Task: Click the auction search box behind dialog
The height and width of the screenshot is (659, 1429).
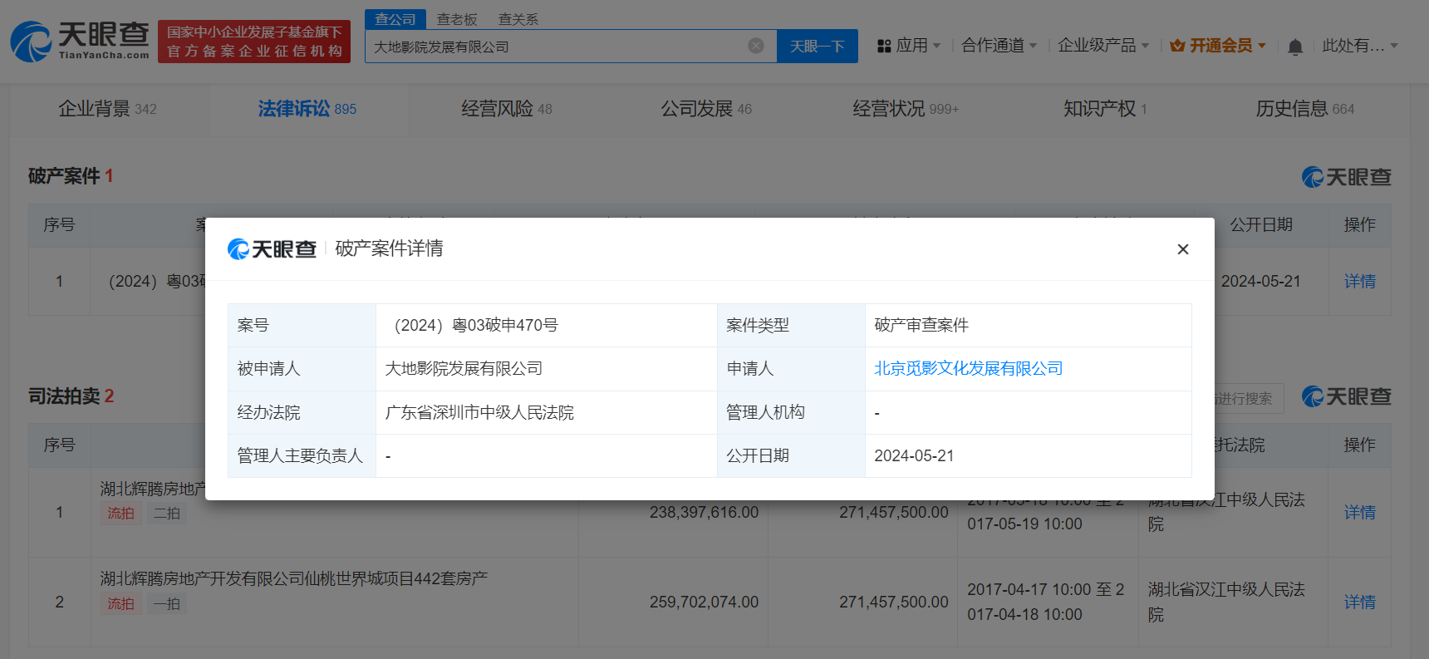Action: [1248, 398]
